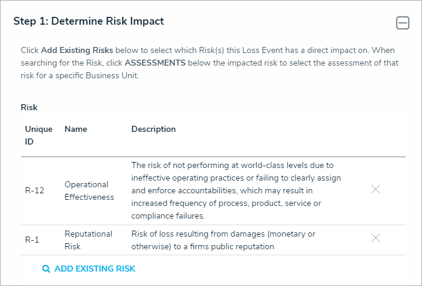The width and height of the screenshot is (422, 286).
Task: Open the Reputational Risk name
Action: click(88, 240)
